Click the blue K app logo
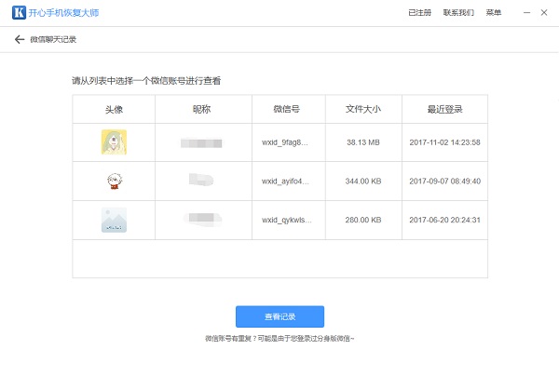 [17, 13]
